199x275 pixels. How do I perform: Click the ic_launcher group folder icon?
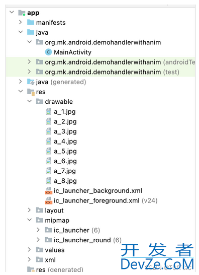pos(48,230)
